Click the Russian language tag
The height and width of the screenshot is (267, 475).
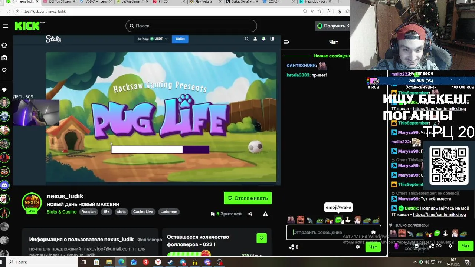click(89, 212)
